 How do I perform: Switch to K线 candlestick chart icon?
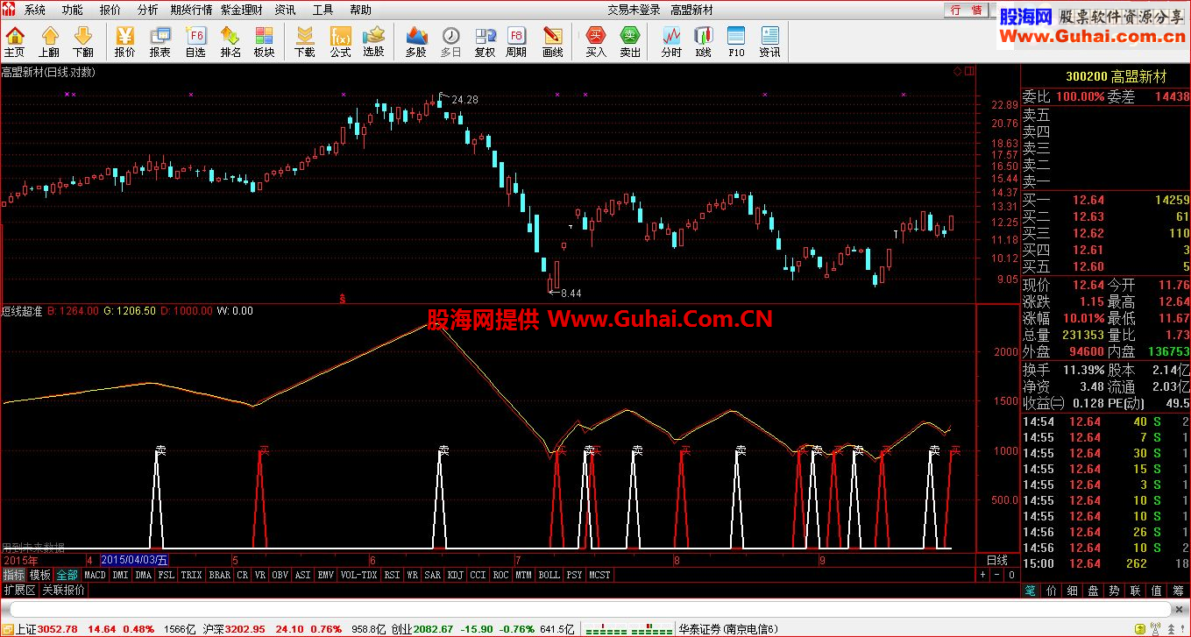click(703, 41)
